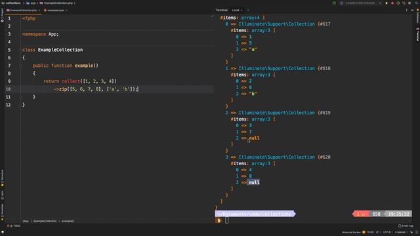Image resolution: width=420 pixels, height=236 pixels.
Task: Click the 658 counter in terminal prompt
Action: tap(376, 214)
